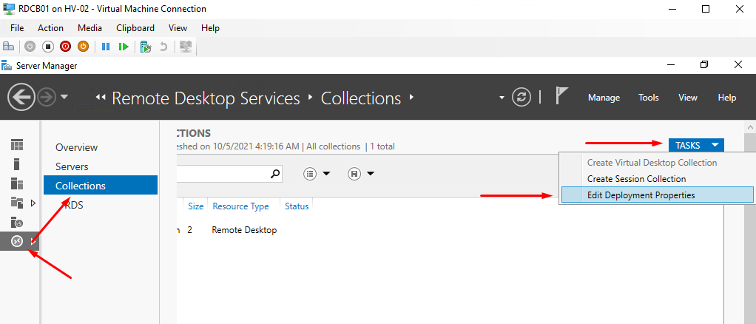Click the orange Save state icon
This screenshot has width=756, height=324.
(84, 47)
